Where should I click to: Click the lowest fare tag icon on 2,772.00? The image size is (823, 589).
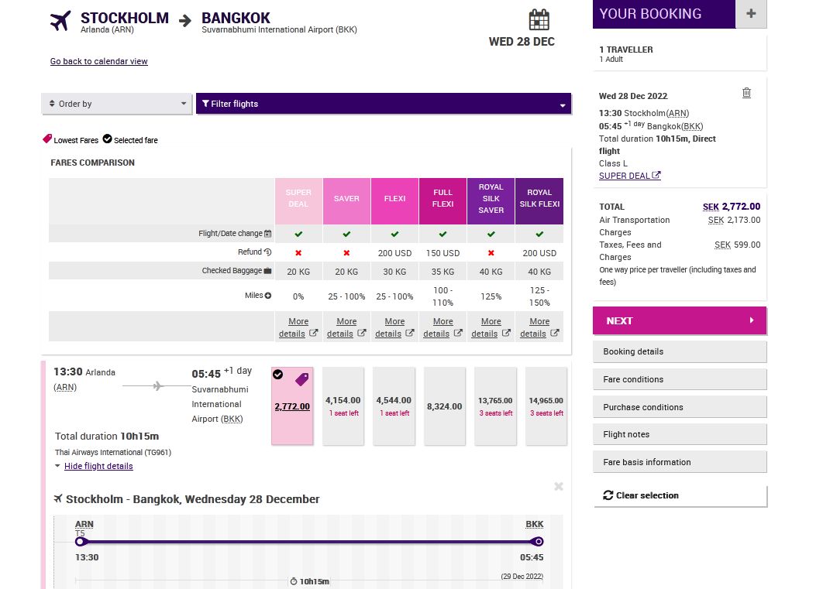(301, 379)
